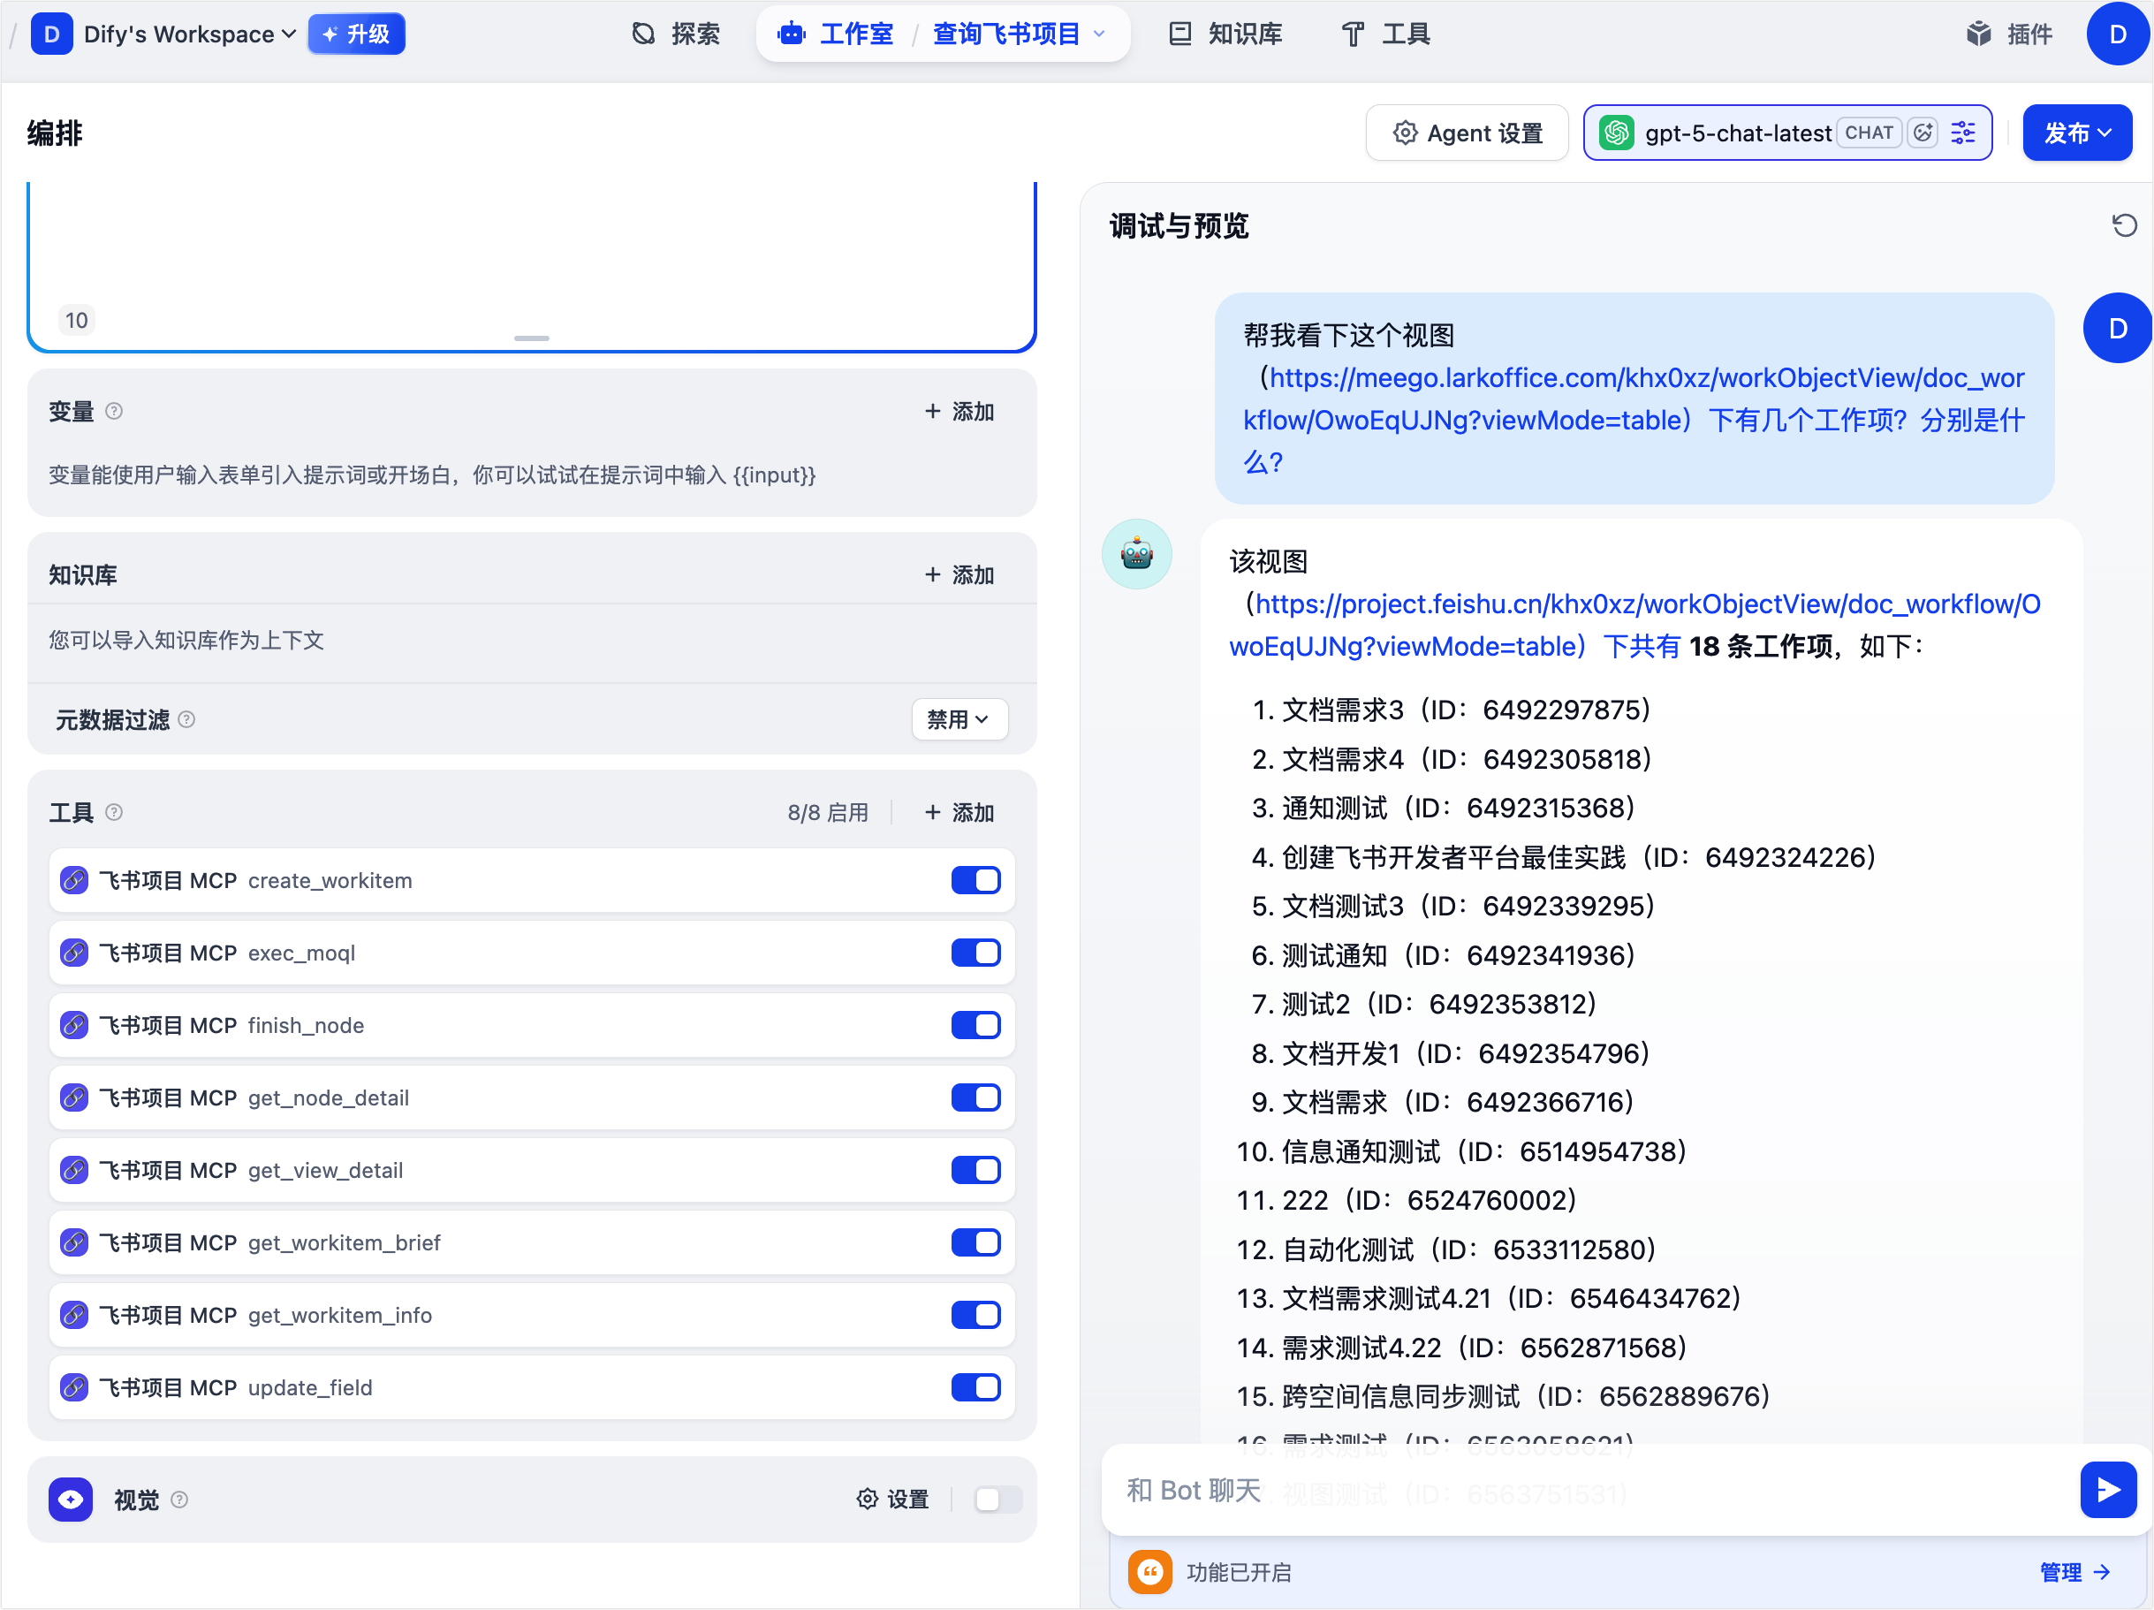Click the prompt editor resize handle

[532, 338]
